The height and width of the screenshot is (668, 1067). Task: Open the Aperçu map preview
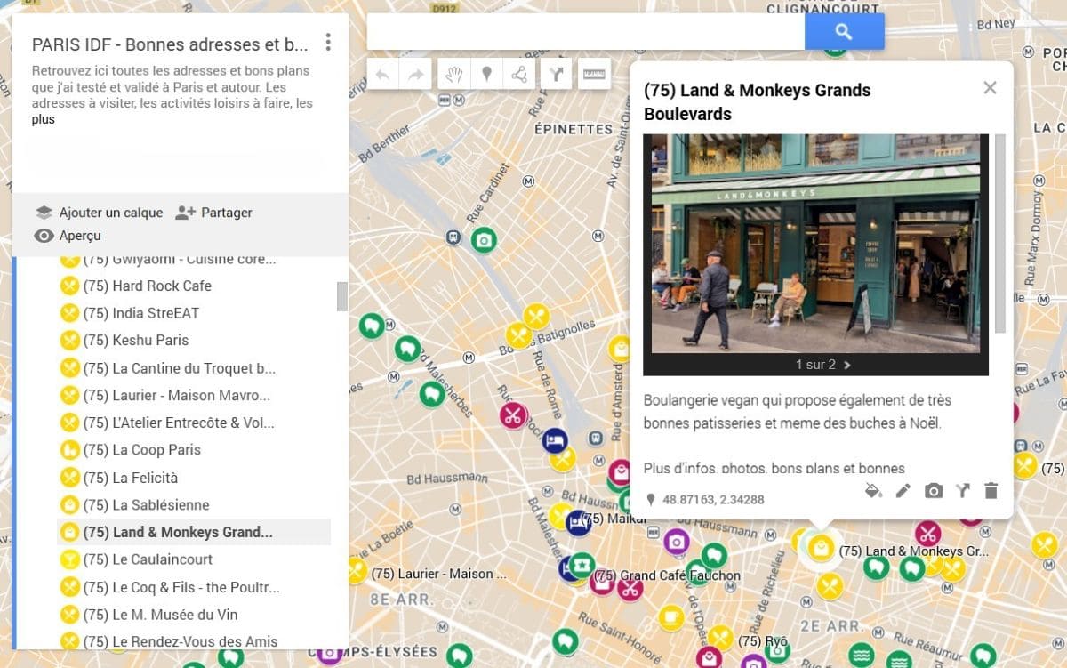68,236
